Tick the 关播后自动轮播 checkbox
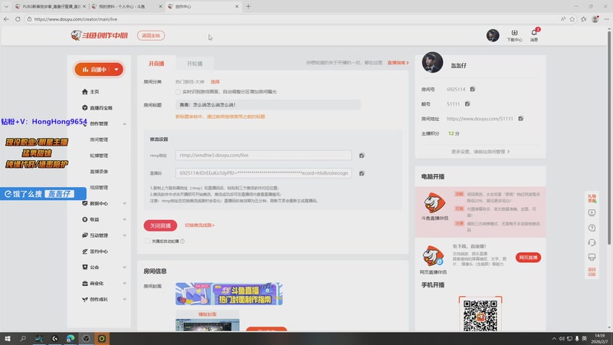The image size is (613, 345). point(148,241)
